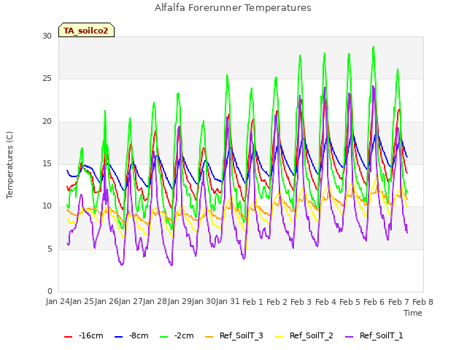Click the 30 y-axis tick label
467x350 pixels.
(x=47, y=36)
